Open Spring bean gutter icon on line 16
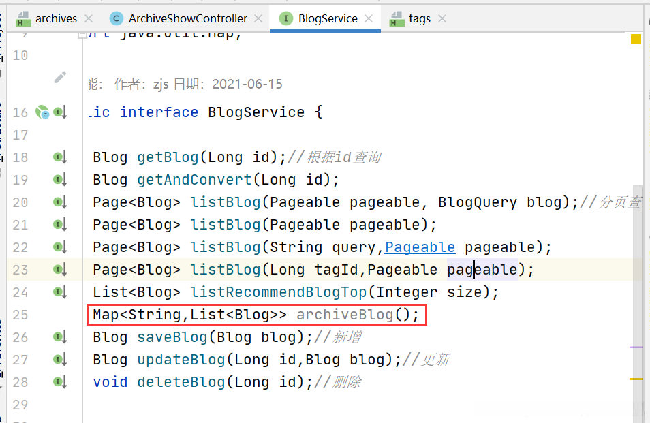 (x=42, y=112)
